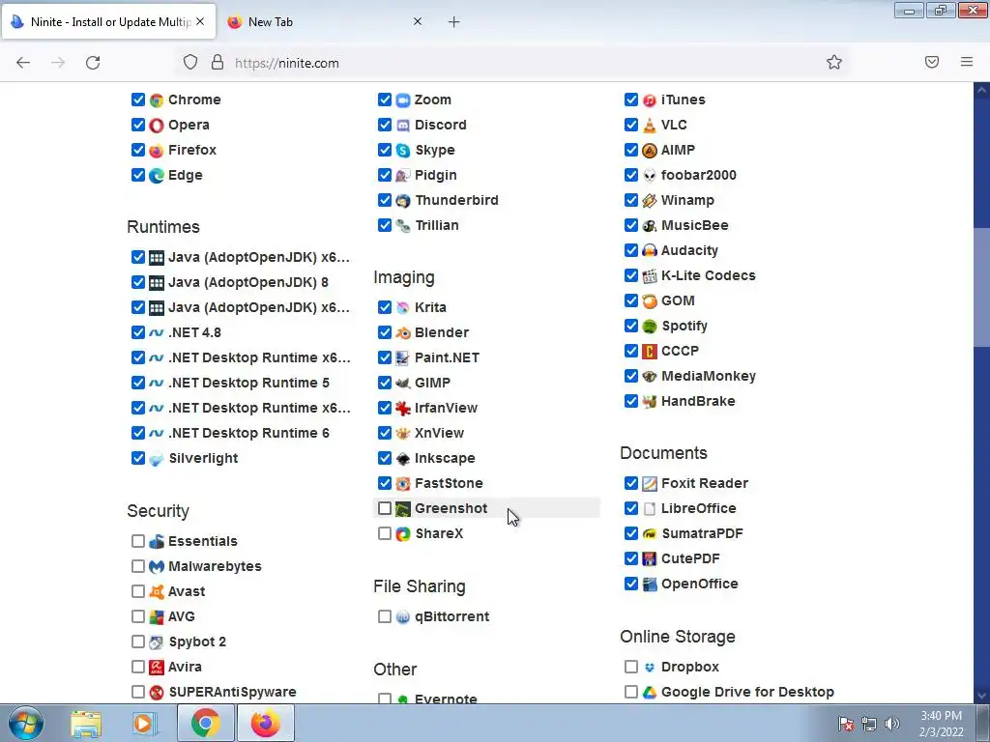Enable the qBittorrent checkbox
This screenshot has width=990, height=742.
point(385,616)
